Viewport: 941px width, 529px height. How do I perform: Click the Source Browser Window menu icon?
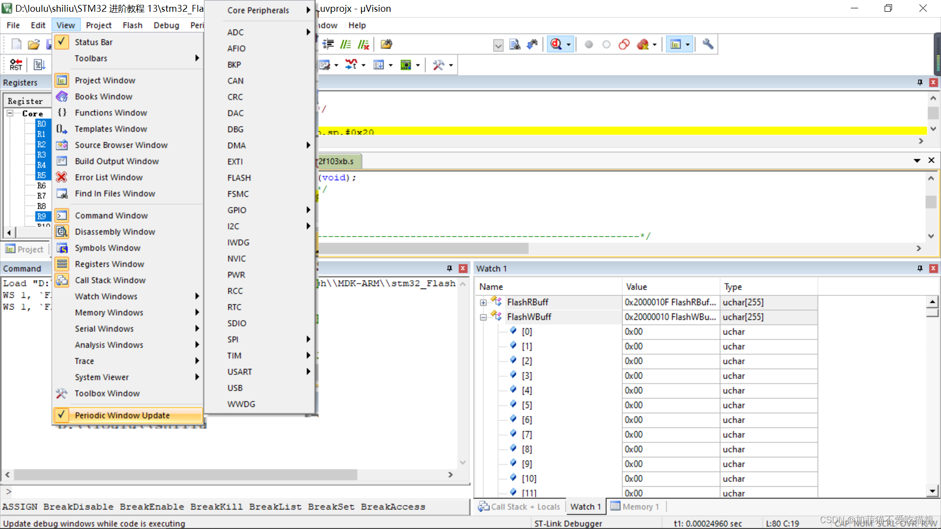(62, 145)
